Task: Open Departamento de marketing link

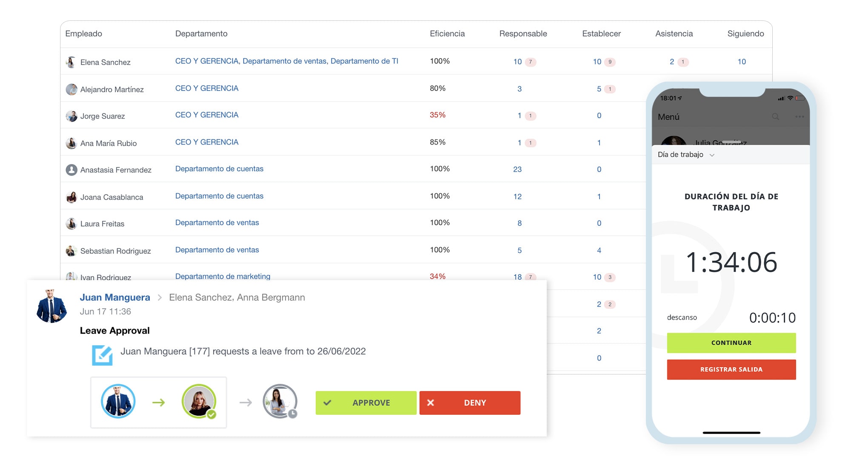Action: pos(223,276)
